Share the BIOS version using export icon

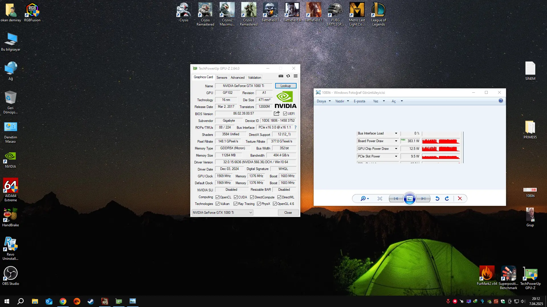pos(277,113)
